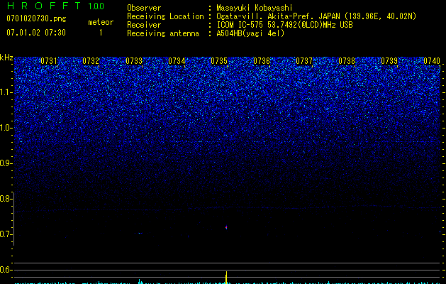The image size is (446, 284).
Task: Click the 0735 time marker
Action: click(219, 61)
